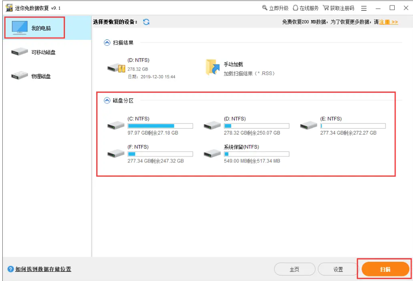
Task: Open how to find data location link
Action: [x=43, y=269]
